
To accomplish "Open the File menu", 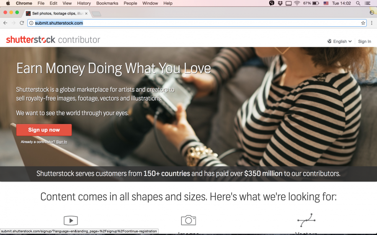I will click(x=41, y=3).
